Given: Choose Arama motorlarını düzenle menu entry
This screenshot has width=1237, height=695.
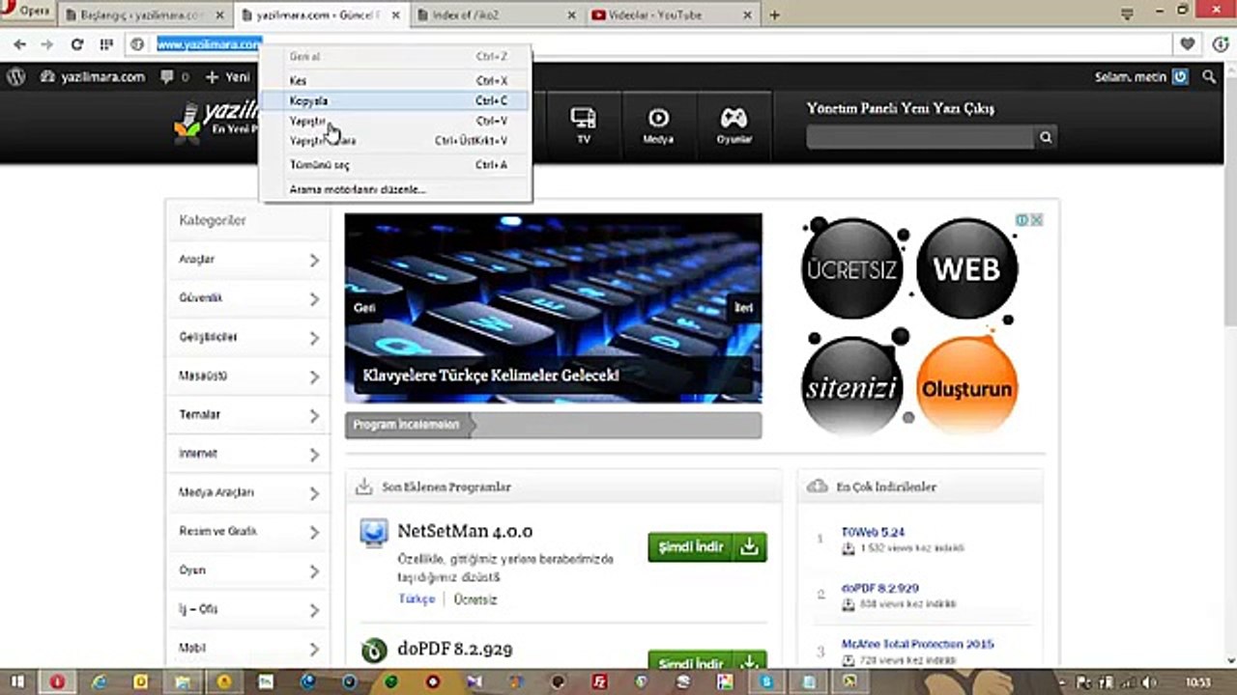Looking at the screenshot, I should [395, 189].
